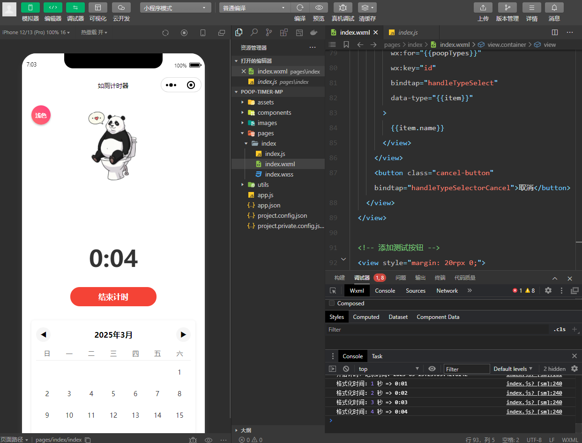Open project details (详情)

point(532,7)
